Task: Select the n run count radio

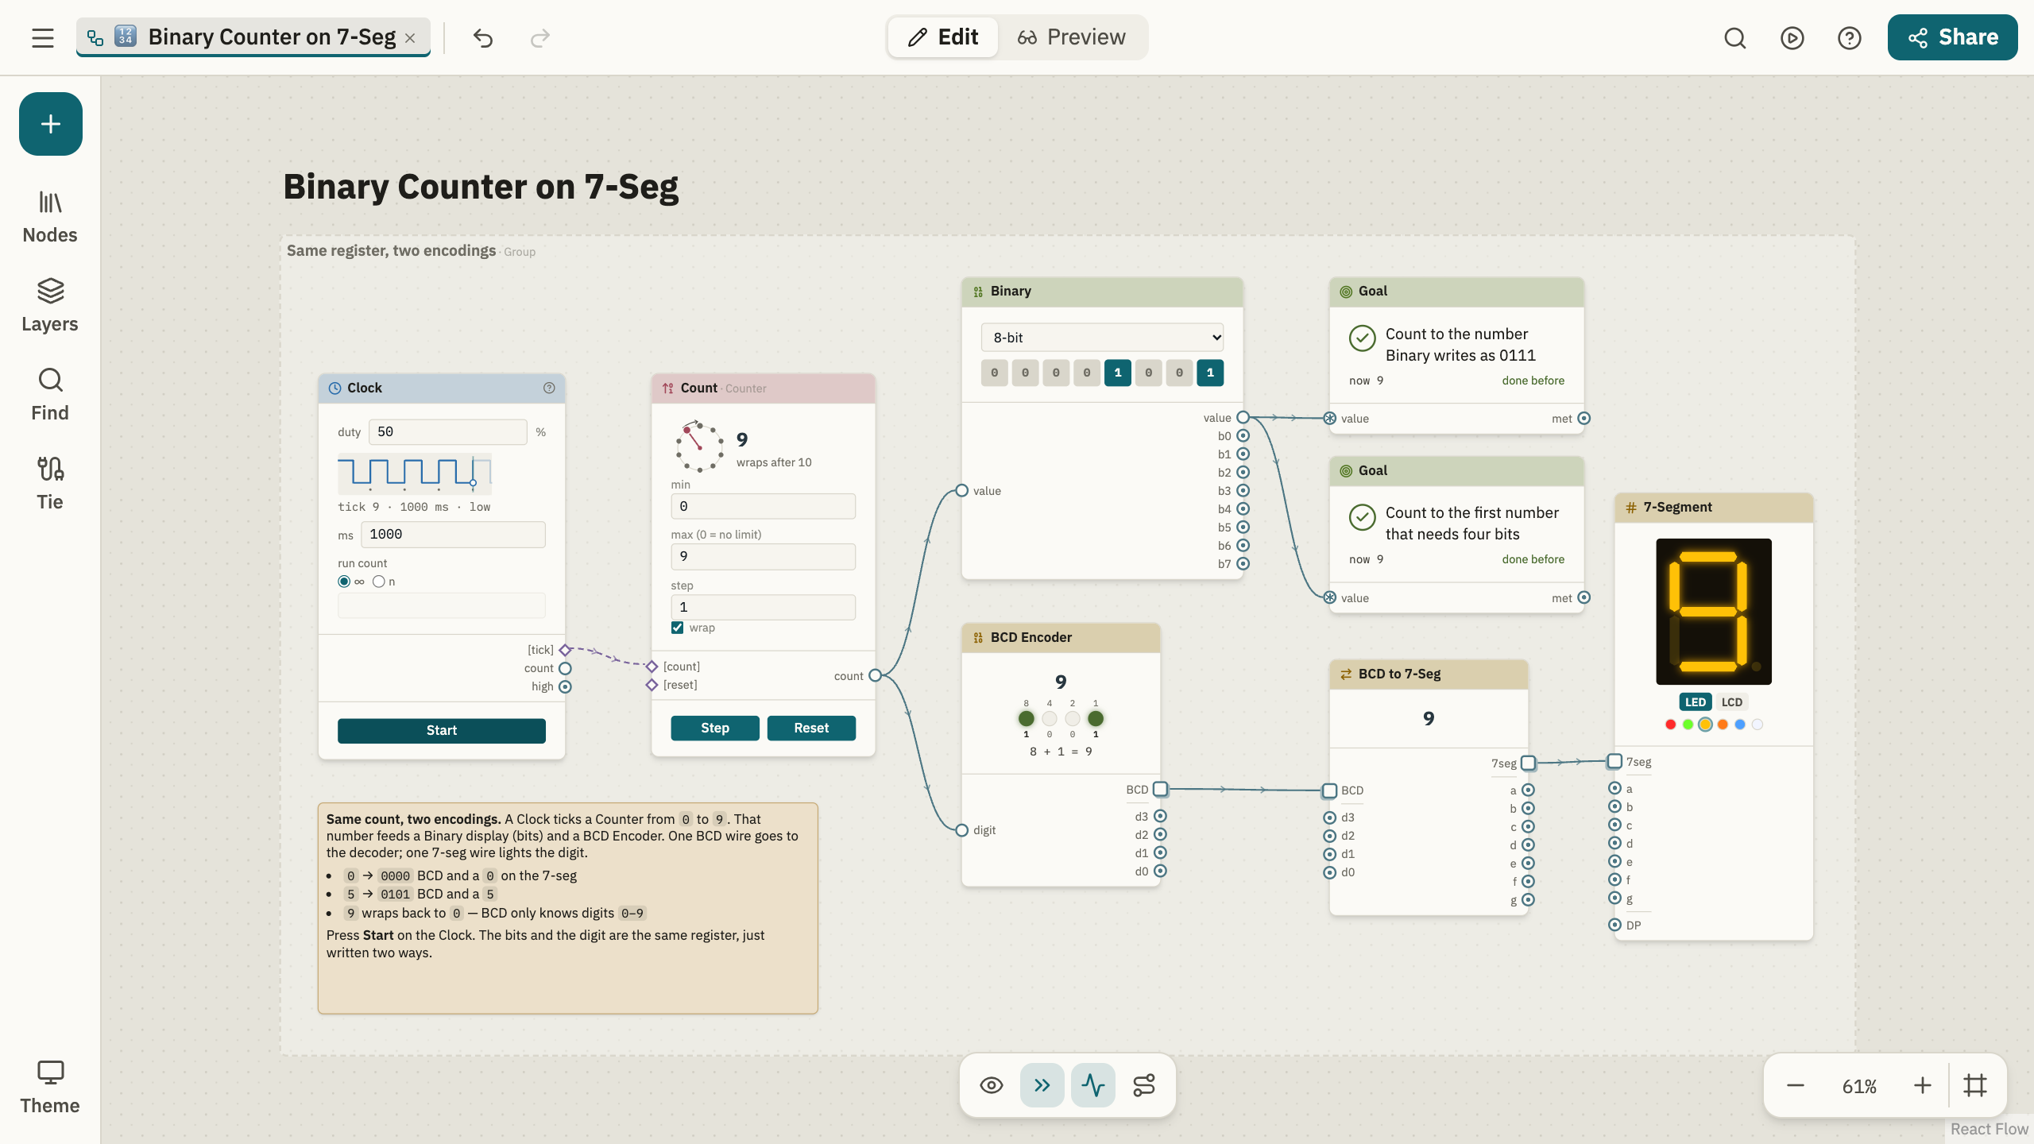Action: click(379, 582)
